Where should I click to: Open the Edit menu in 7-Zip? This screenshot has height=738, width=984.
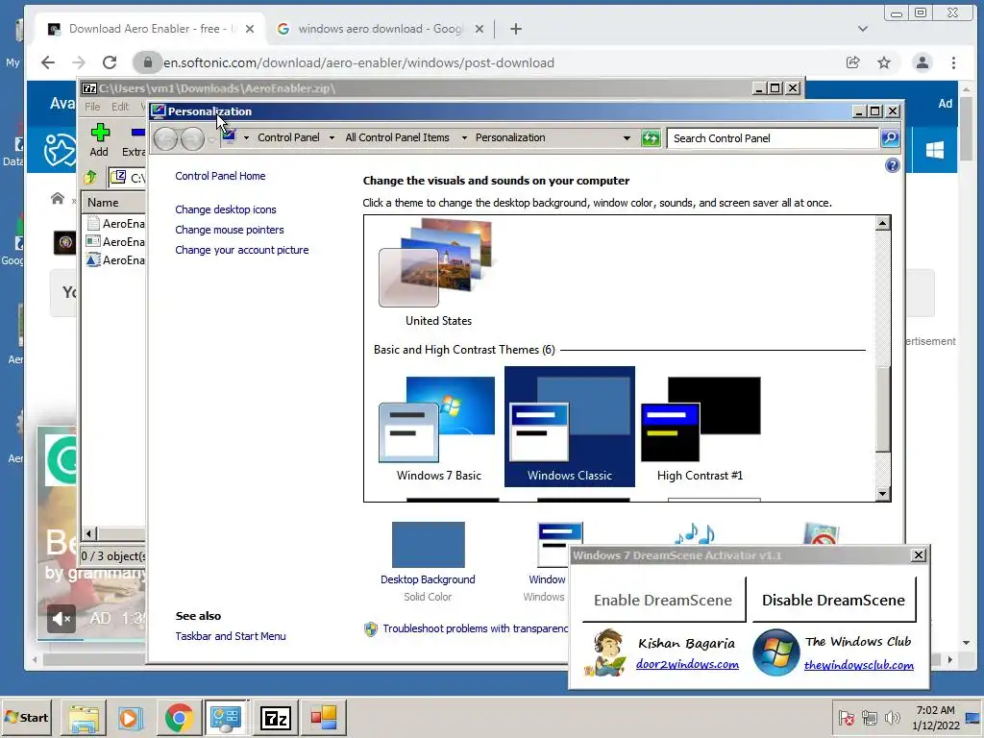coord(120,107)
